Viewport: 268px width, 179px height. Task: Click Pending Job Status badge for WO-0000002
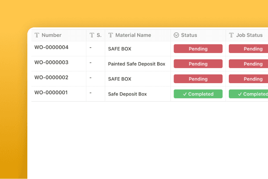click(x=248, y=79)
